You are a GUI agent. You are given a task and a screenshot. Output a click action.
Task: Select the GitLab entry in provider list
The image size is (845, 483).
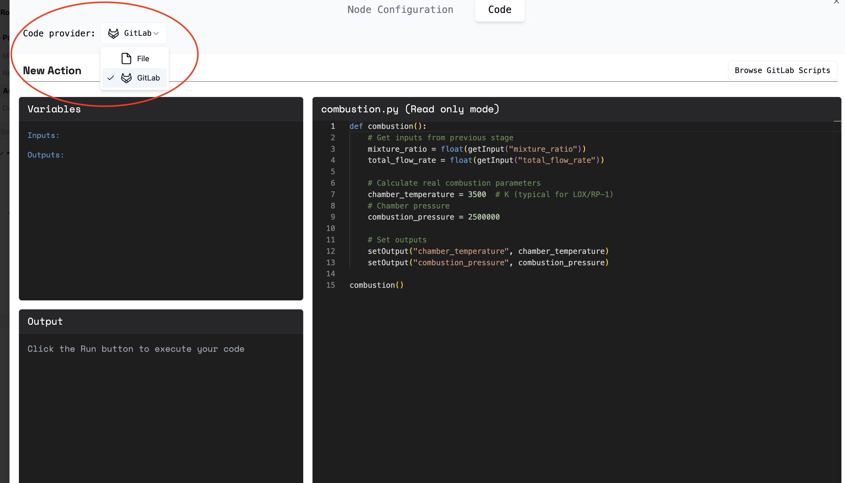pos(148,78)
